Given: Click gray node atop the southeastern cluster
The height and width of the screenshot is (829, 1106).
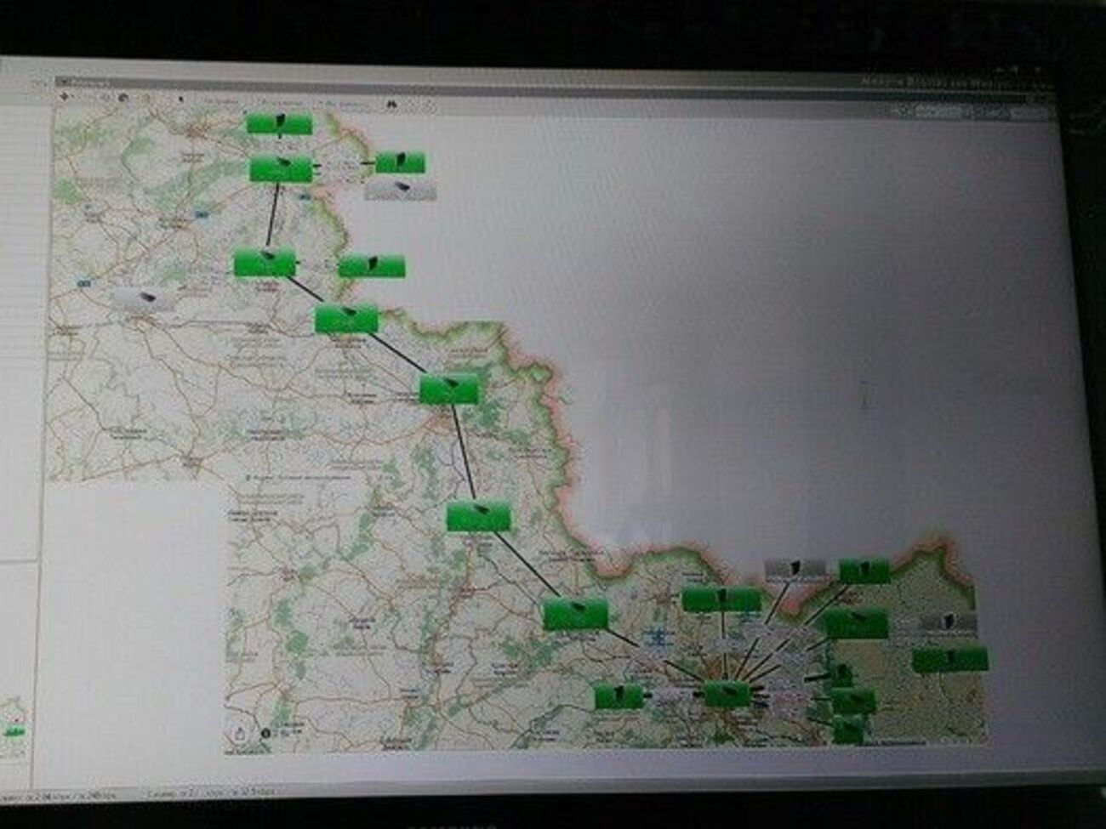Looking at the screenshot, I should 795,568.
